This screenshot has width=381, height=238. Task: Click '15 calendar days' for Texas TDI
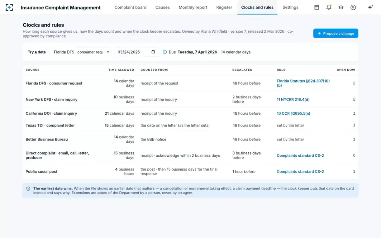(119, 125)
